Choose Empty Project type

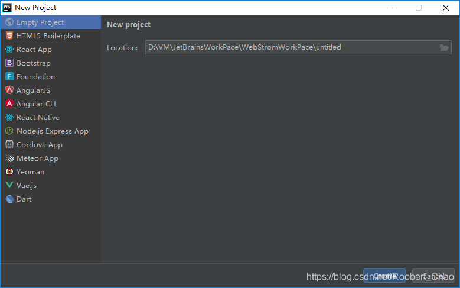pos(51,22)
